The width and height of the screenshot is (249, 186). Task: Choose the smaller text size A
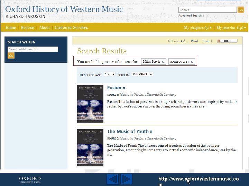181,41
